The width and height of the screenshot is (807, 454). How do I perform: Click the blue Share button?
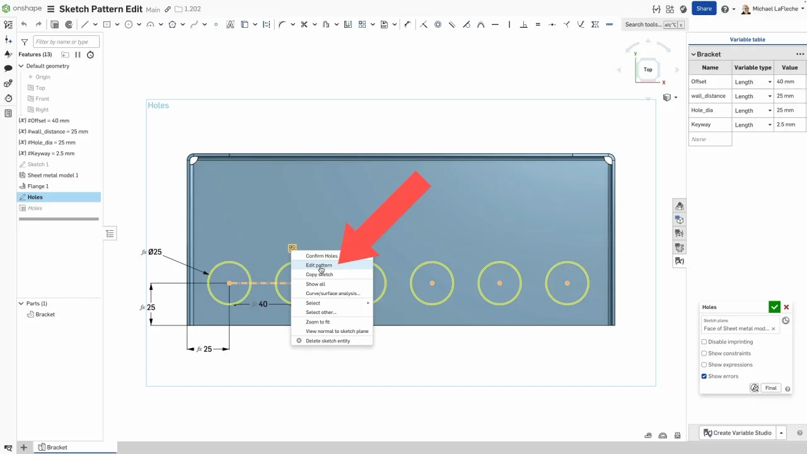pyautogui.click(x=704, y=9)
